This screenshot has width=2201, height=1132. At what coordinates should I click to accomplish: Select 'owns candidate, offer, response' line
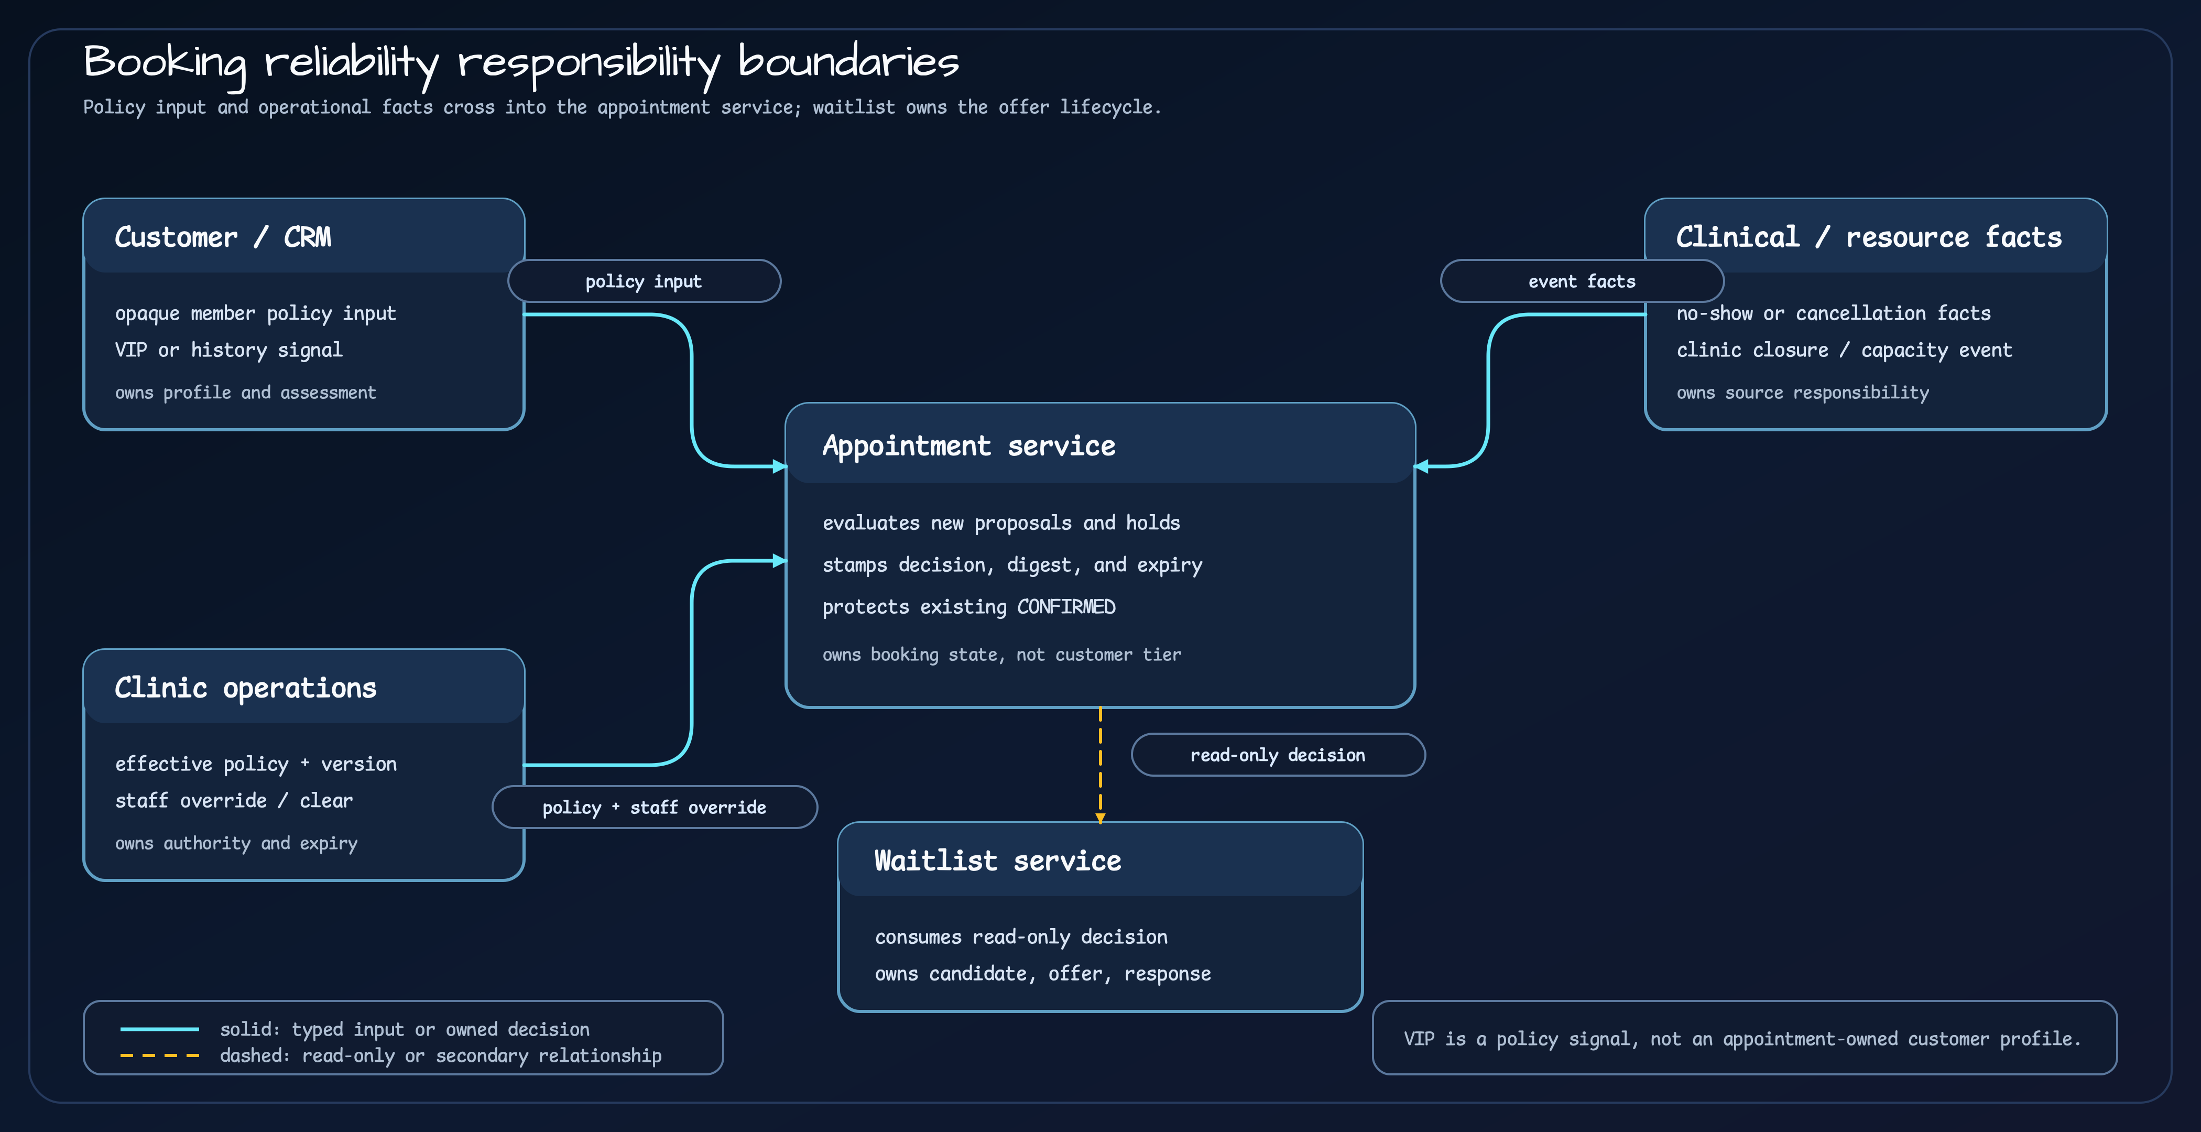1043,974
